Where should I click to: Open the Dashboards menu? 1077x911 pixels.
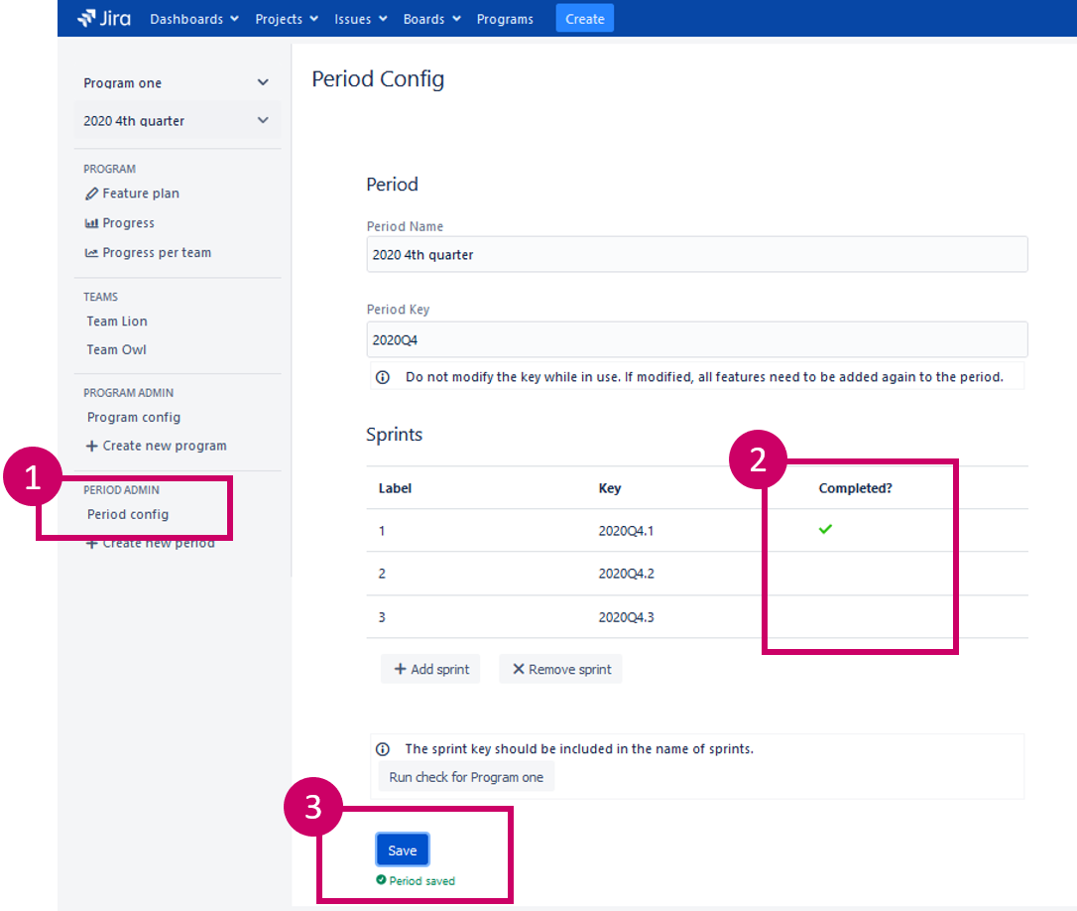point(193,19)
